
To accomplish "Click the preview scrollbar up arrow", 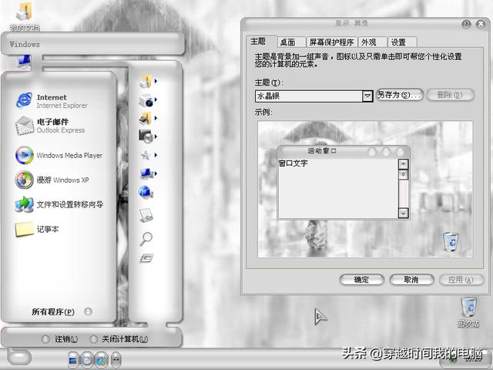I will (403, 164).
